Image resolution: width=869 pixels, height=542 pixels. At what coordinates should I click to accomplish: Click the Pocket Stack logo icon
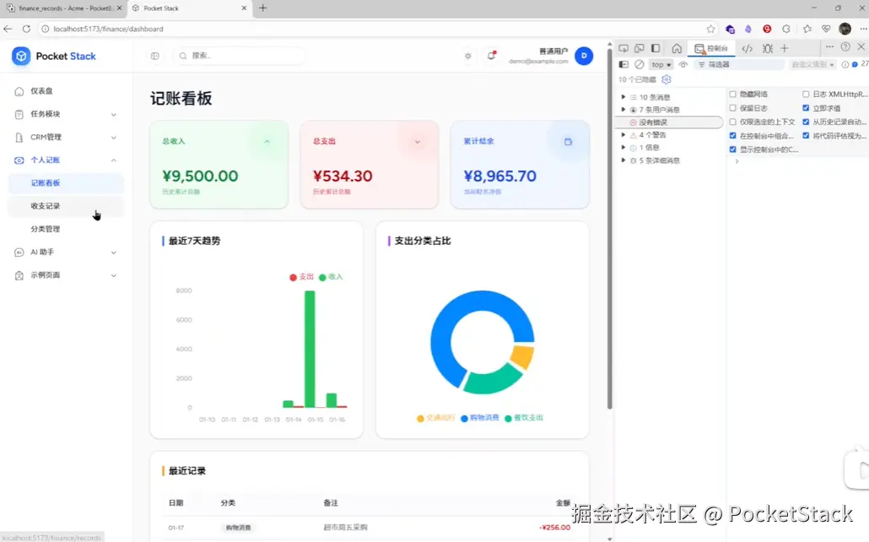[21, 56]
